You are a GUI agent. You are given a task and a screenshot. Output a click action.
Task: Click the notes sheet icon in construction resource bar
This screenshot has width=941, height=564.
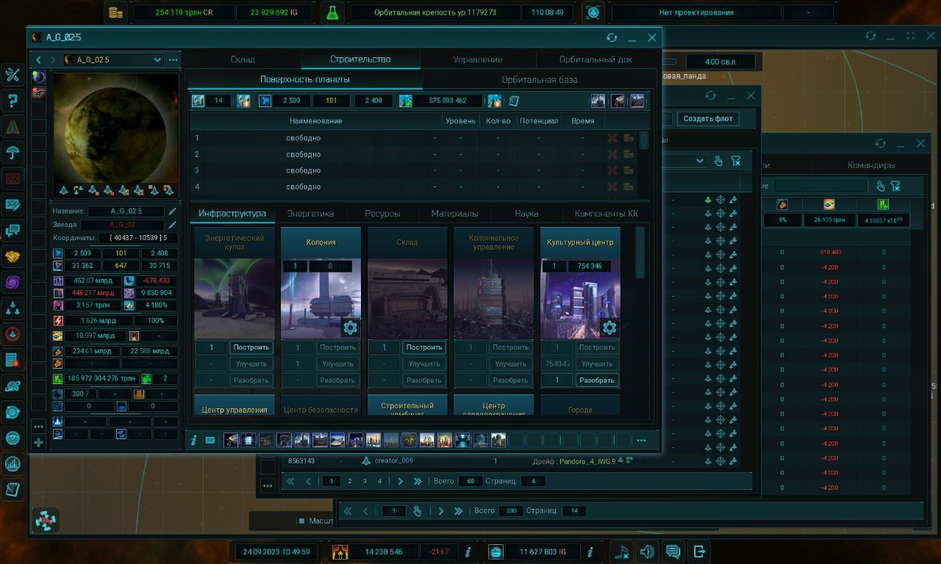pos(514,101)
